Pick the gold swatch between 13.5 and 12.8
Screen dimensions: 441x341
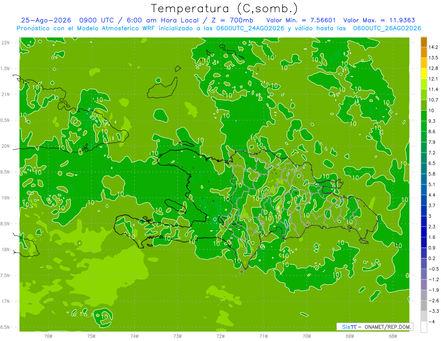click(424, 63)
